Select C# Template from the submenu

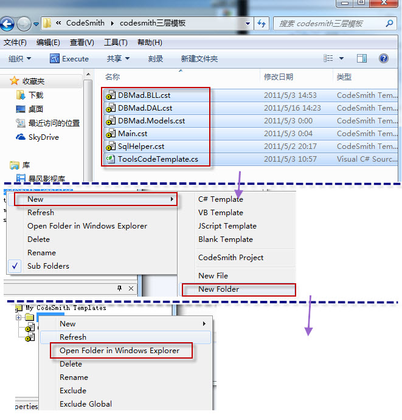coord(221,199)
